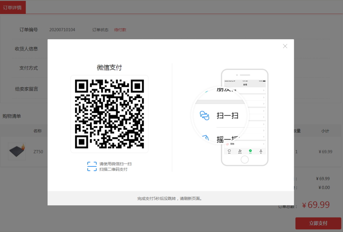
Task: Click the 订单状态 label
Action: pos(100,30)
